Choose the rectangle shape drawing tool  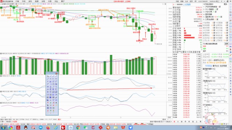57,100
